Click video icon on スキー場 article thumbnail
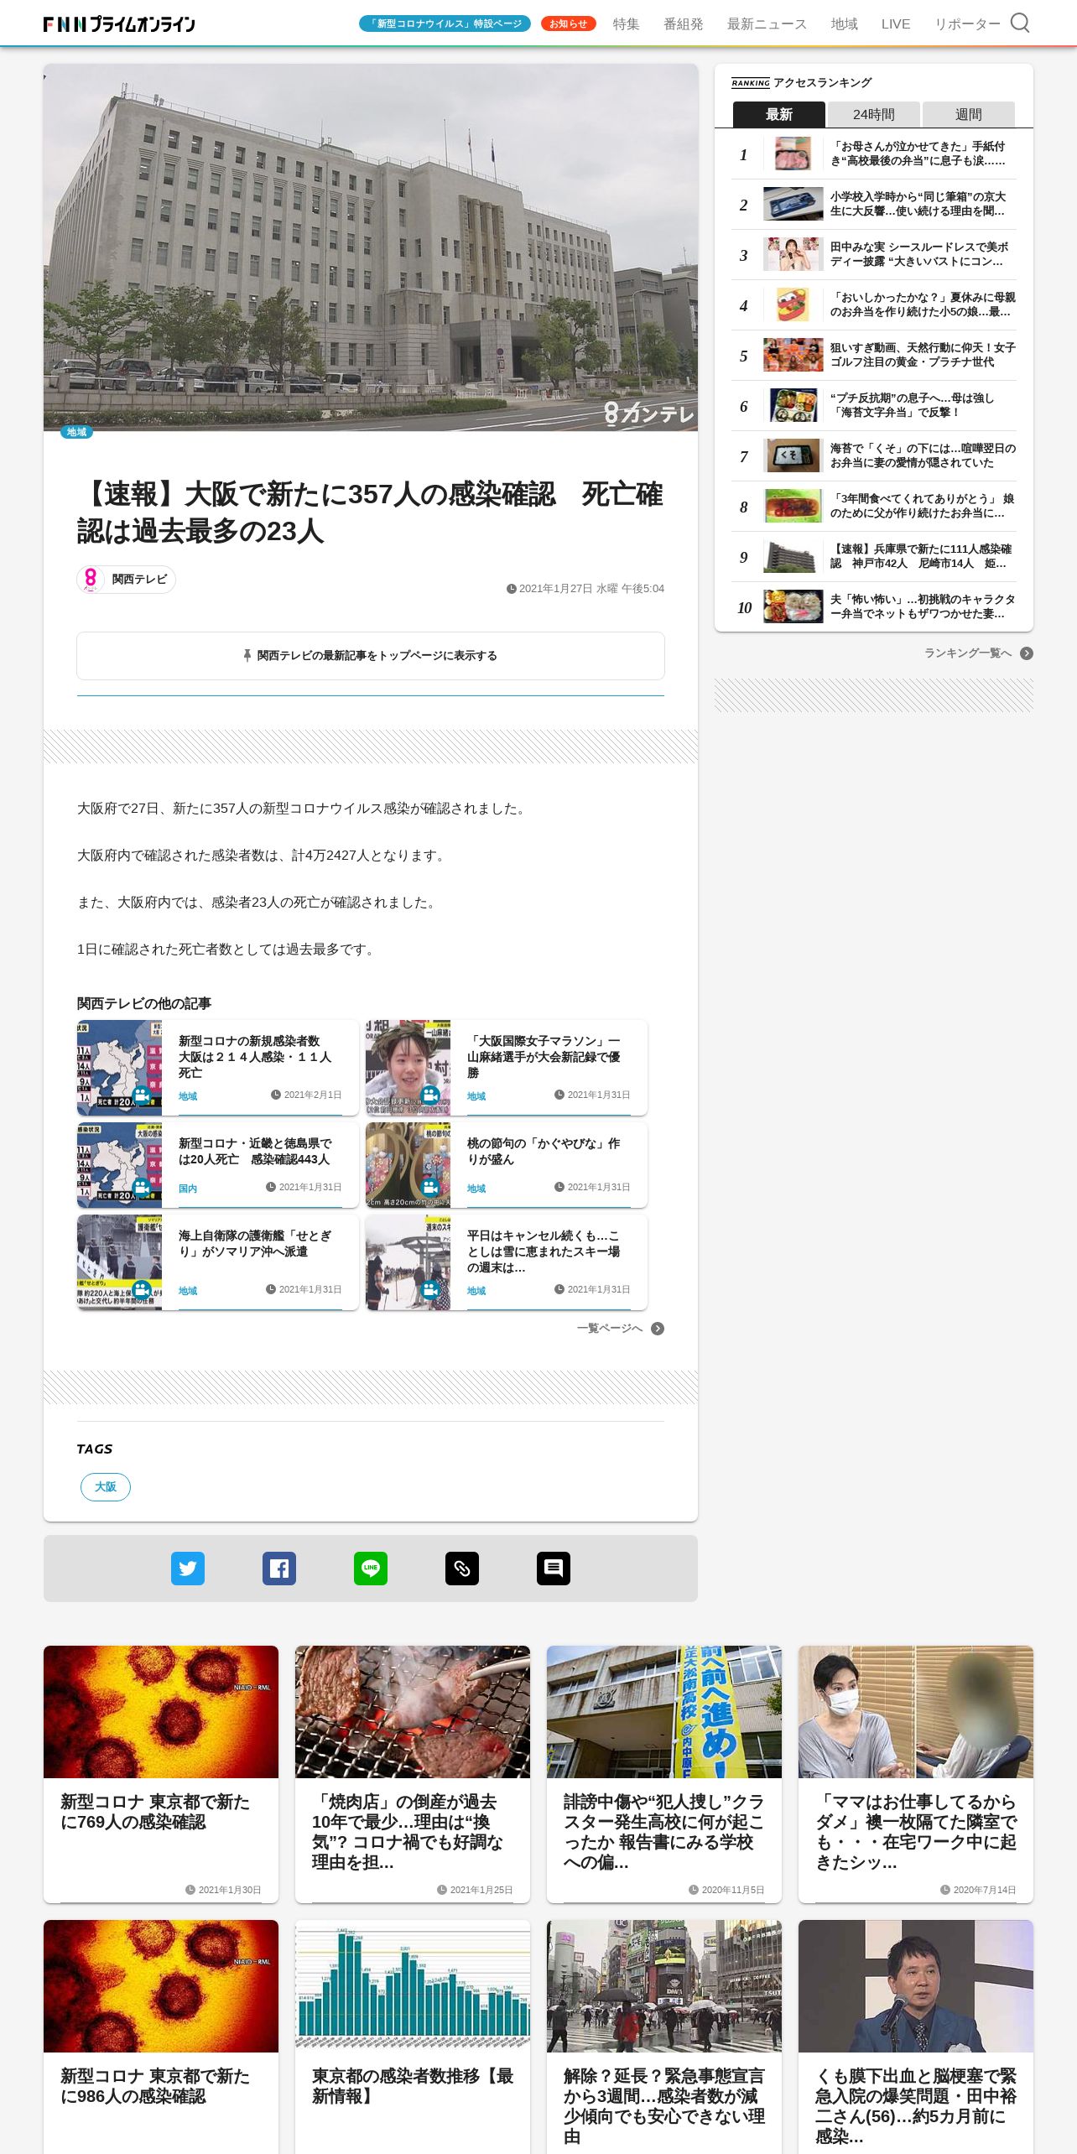Image resolution: width=1077 pixels, height=2154 pixels. (430, 1289)
